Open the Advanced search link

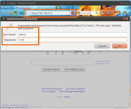coord(103,61)
